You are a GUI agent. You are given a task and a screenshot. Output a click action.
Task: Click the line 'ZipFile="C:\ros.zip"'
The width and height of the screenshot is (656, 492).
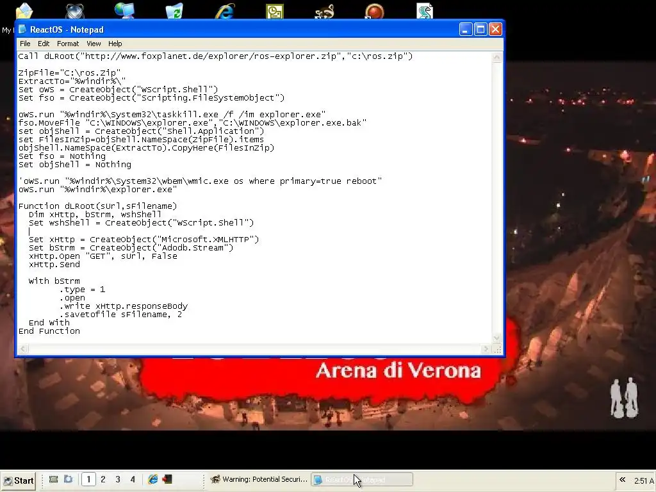[x=69, y=73]
